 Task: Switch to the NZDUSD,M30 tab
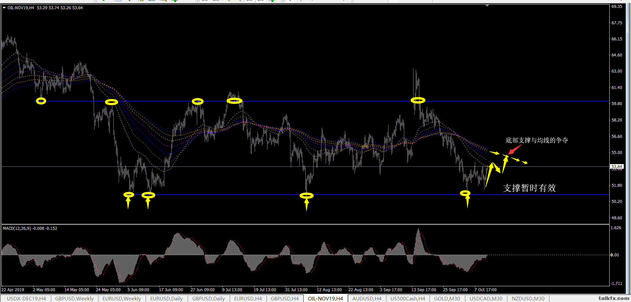[528, 298]
